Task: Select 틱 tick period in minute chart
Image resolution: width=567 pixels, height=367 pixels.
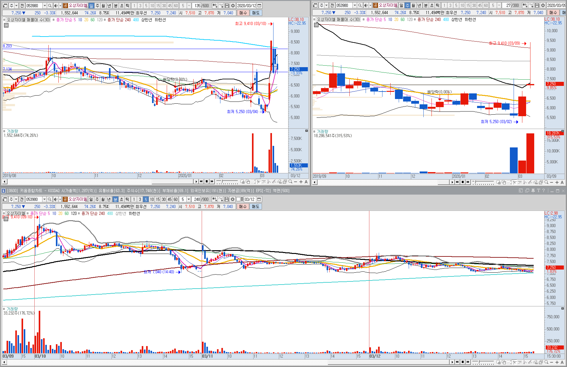Action: (x=127, y=199)
